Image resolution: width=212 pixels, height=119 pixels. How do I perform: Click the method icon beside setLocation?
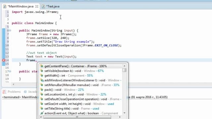(x=42, y=95)
